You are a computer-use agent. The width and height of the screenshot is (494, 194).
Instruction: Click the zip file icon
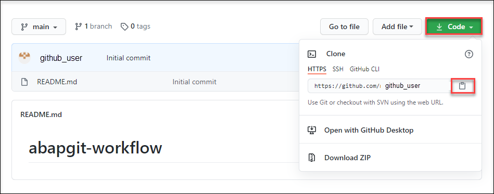tap(312, 158)
